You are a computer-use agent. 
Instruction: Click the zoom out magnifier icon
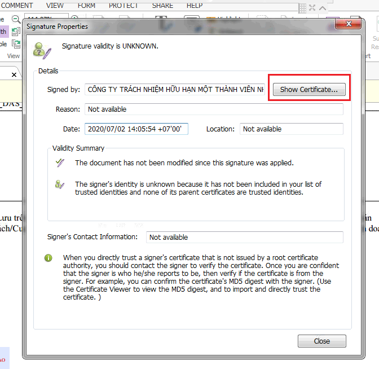[x=16, y=19]
